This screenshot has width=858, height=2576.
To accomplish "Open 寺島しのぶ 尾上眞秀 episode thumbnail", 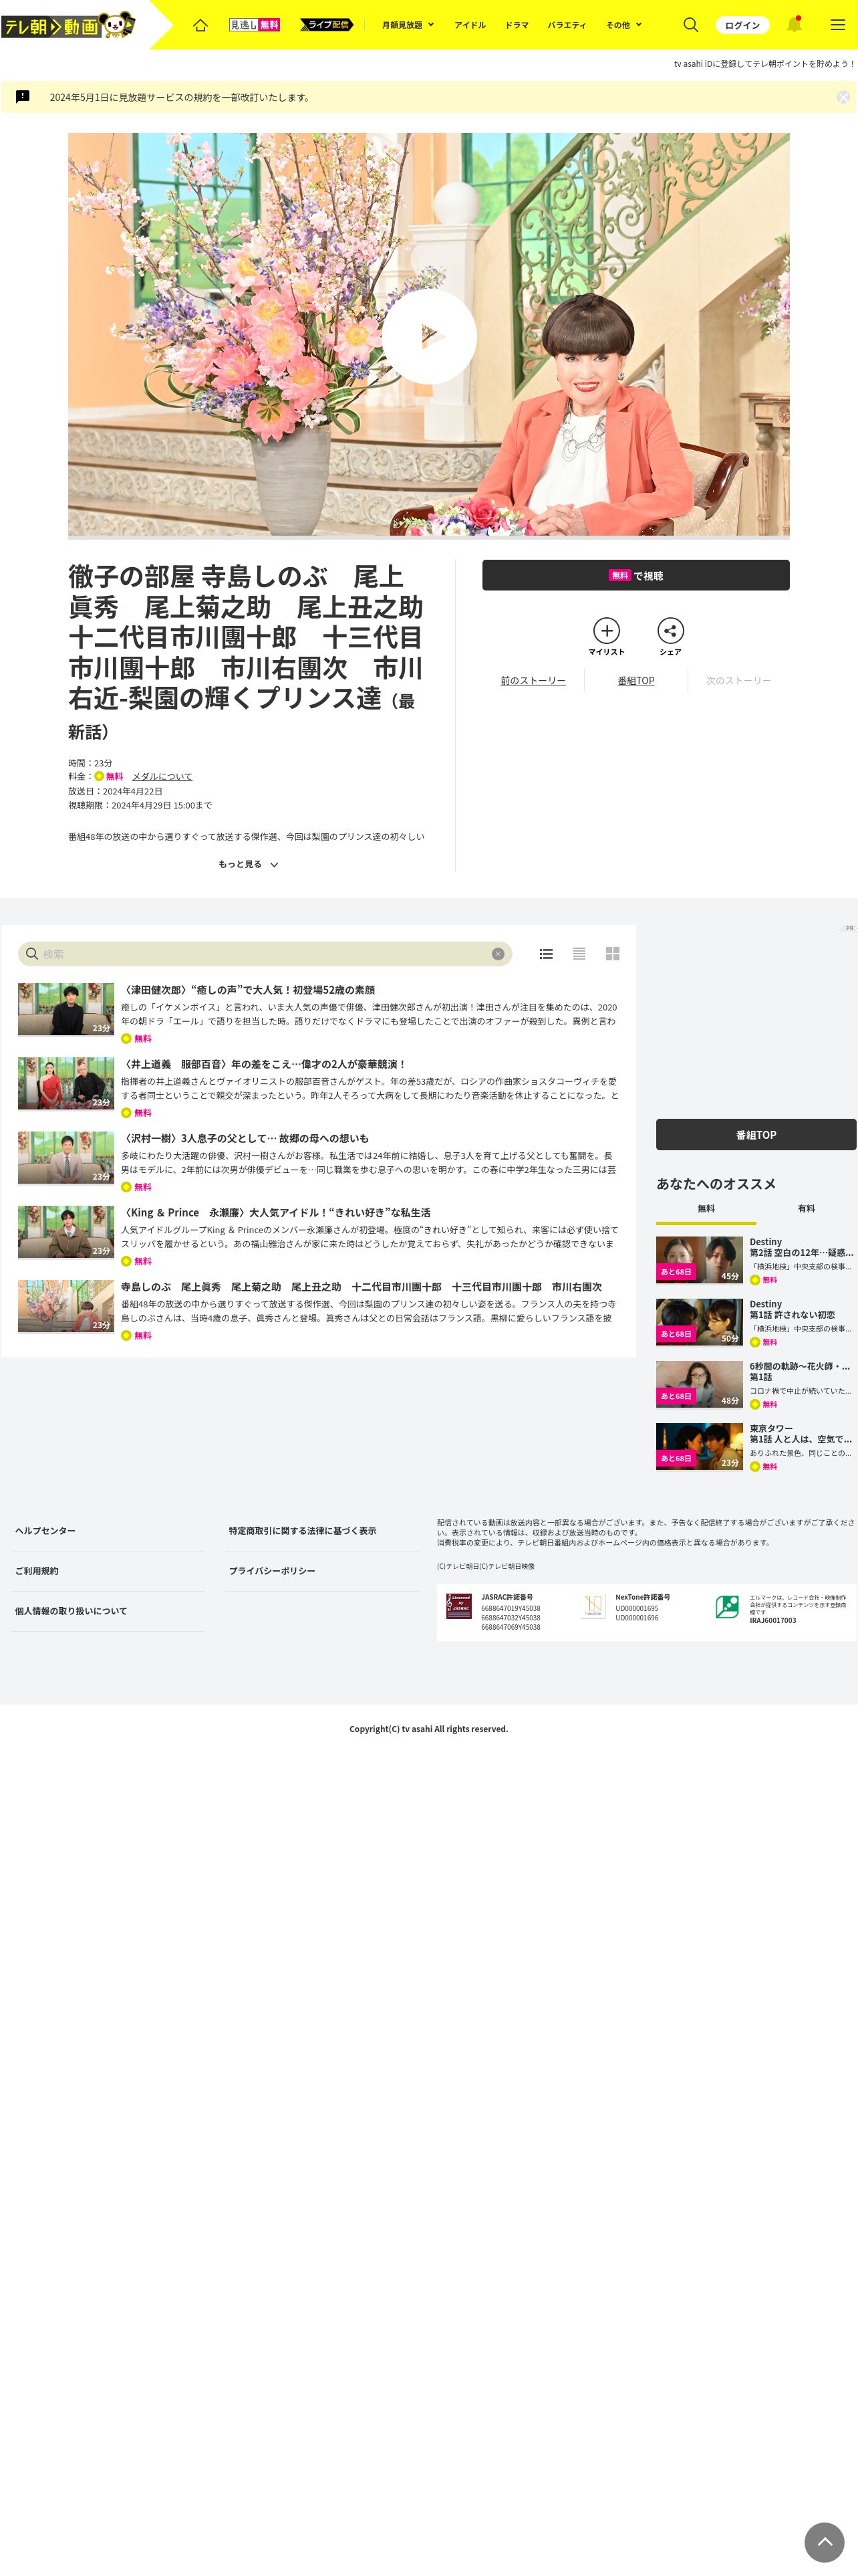I will [66, 1306].
